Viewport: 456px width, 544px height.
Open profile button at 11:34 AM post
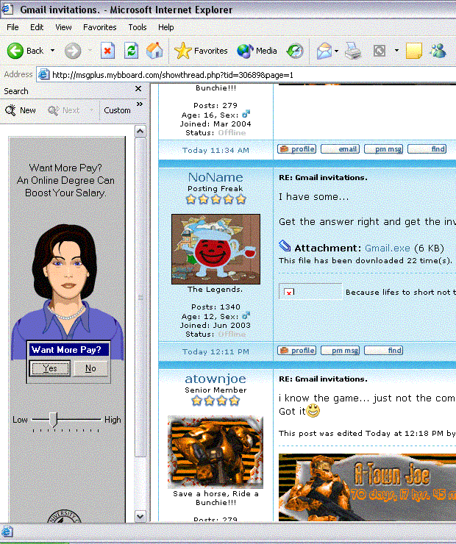pos(296,149)
